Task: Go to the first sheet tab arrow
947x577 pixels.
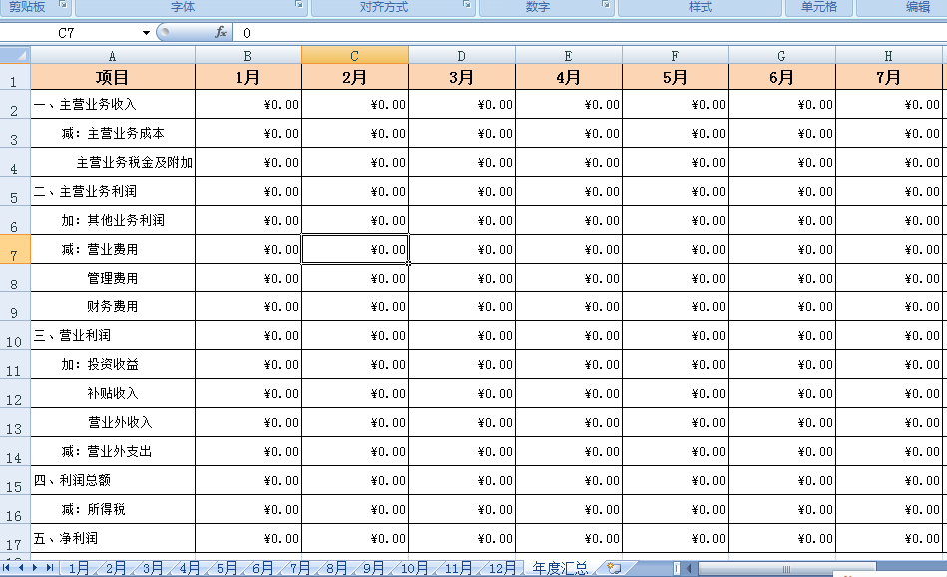Action: click(6, 568)
